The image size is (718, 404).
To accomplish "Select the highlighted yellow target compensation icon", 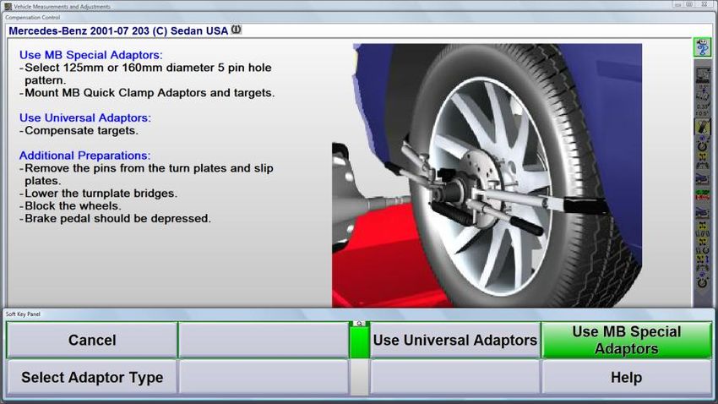I will [703, 128].
